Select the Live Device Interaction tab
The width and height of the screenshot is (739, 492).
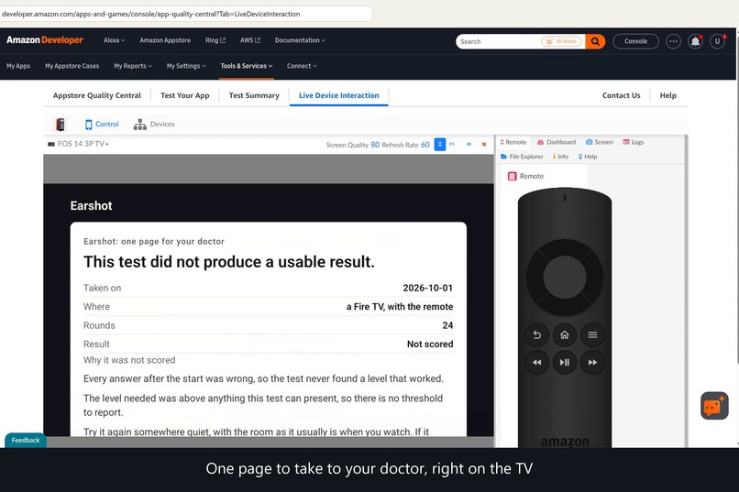click(x=339, y=95)
